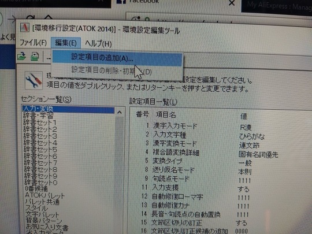The width and height of the screenshot is (312, 234).
Task: Choose 設定項目の追加(A)... menu entry
Action: [x=117, y=58]
